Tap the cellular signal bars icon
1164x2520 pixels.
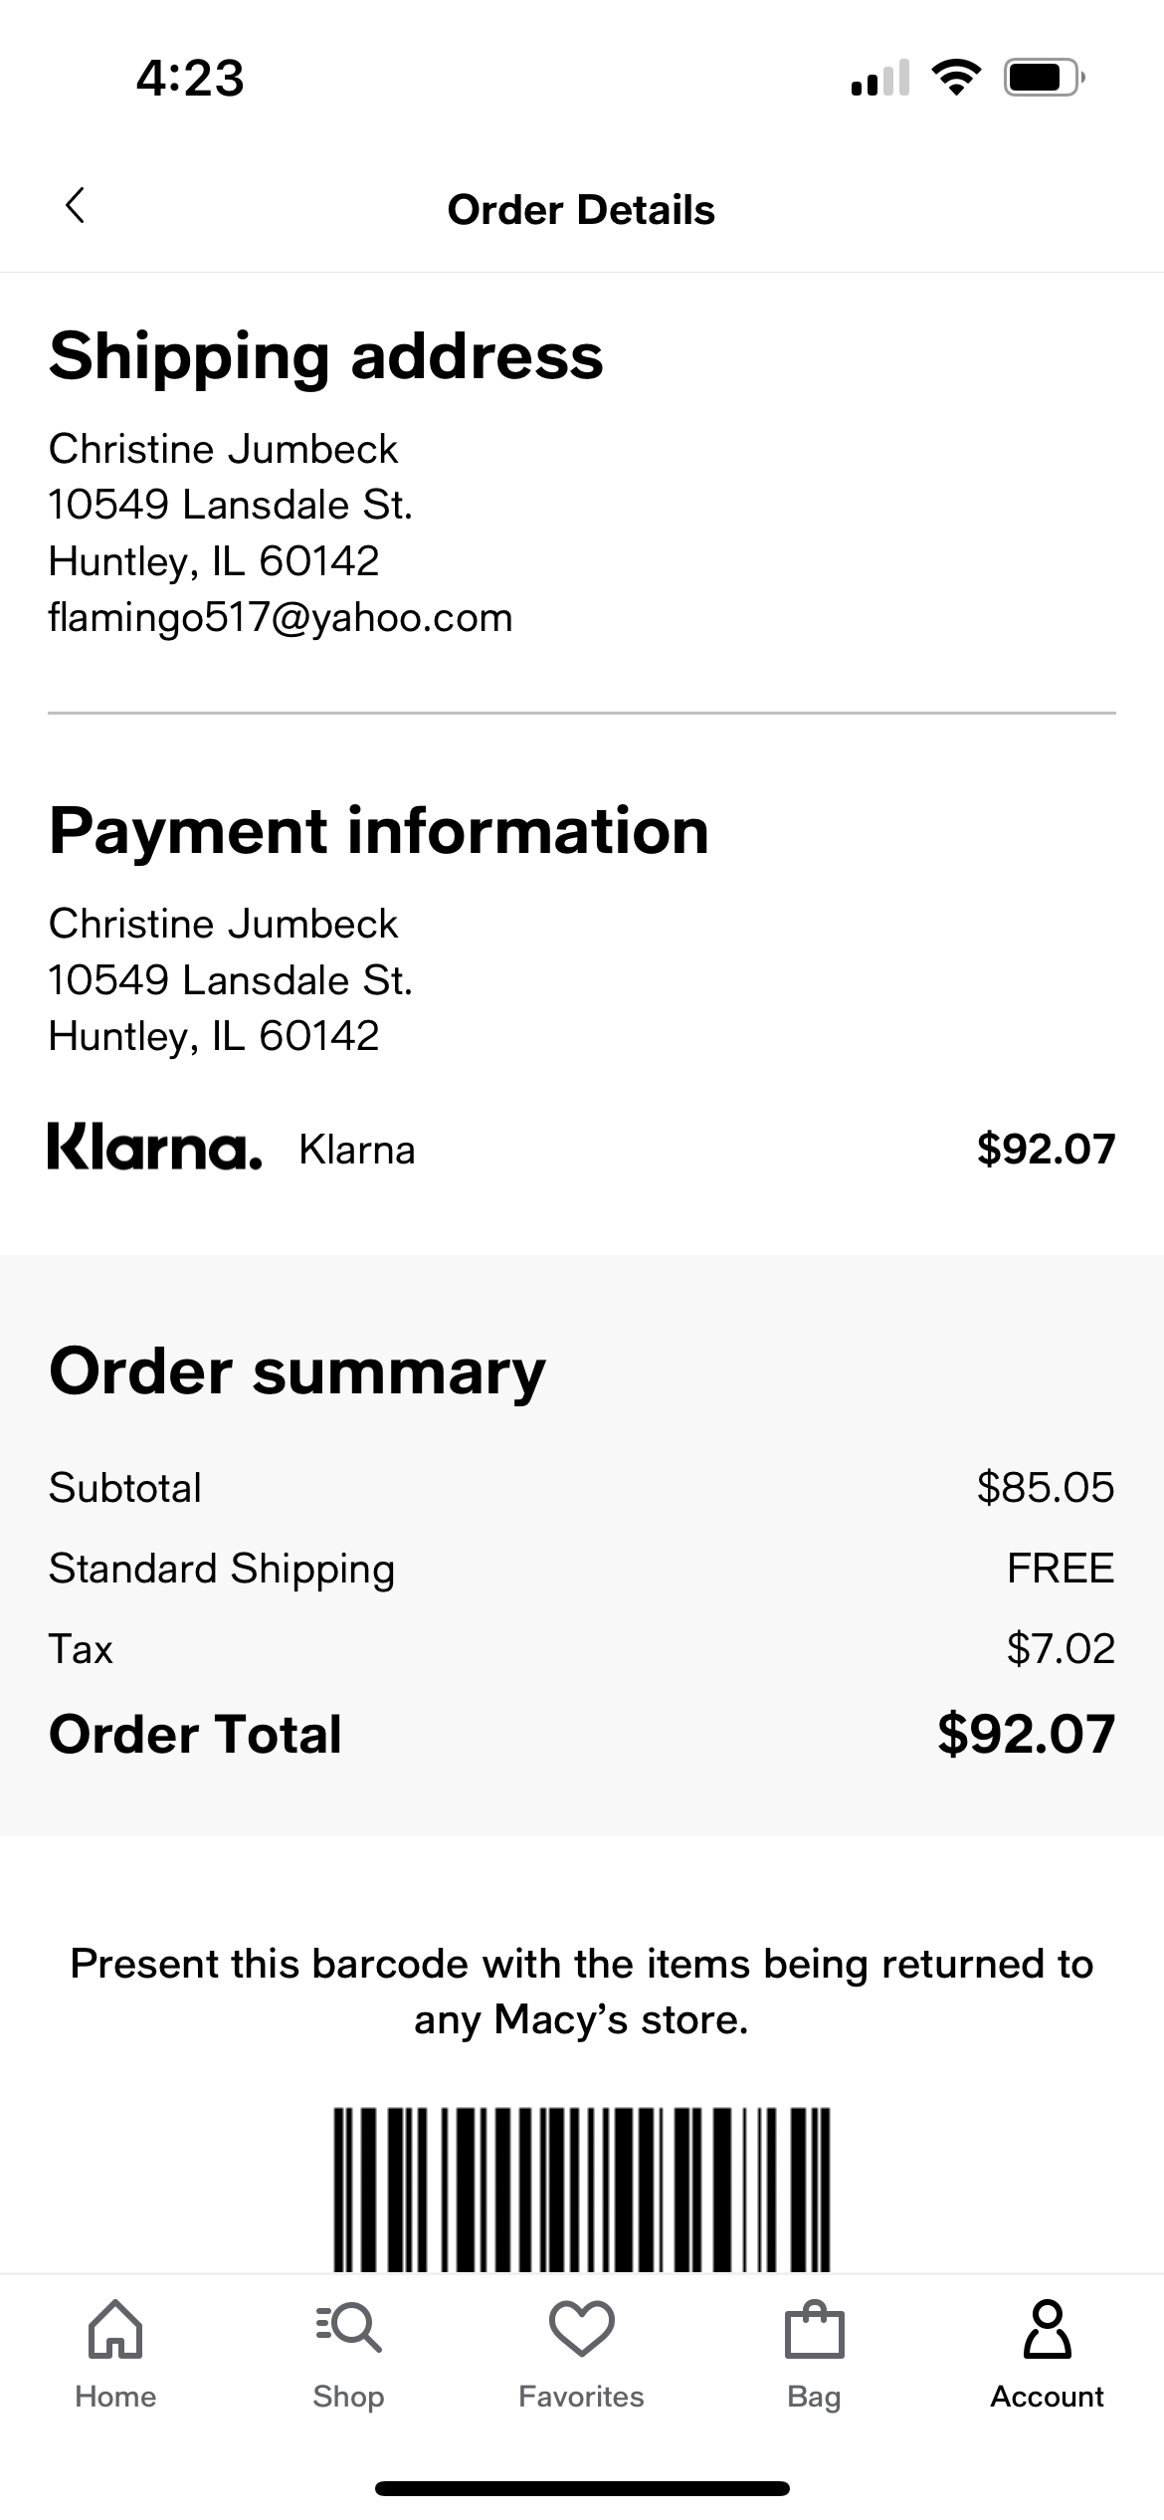(880, 77)
